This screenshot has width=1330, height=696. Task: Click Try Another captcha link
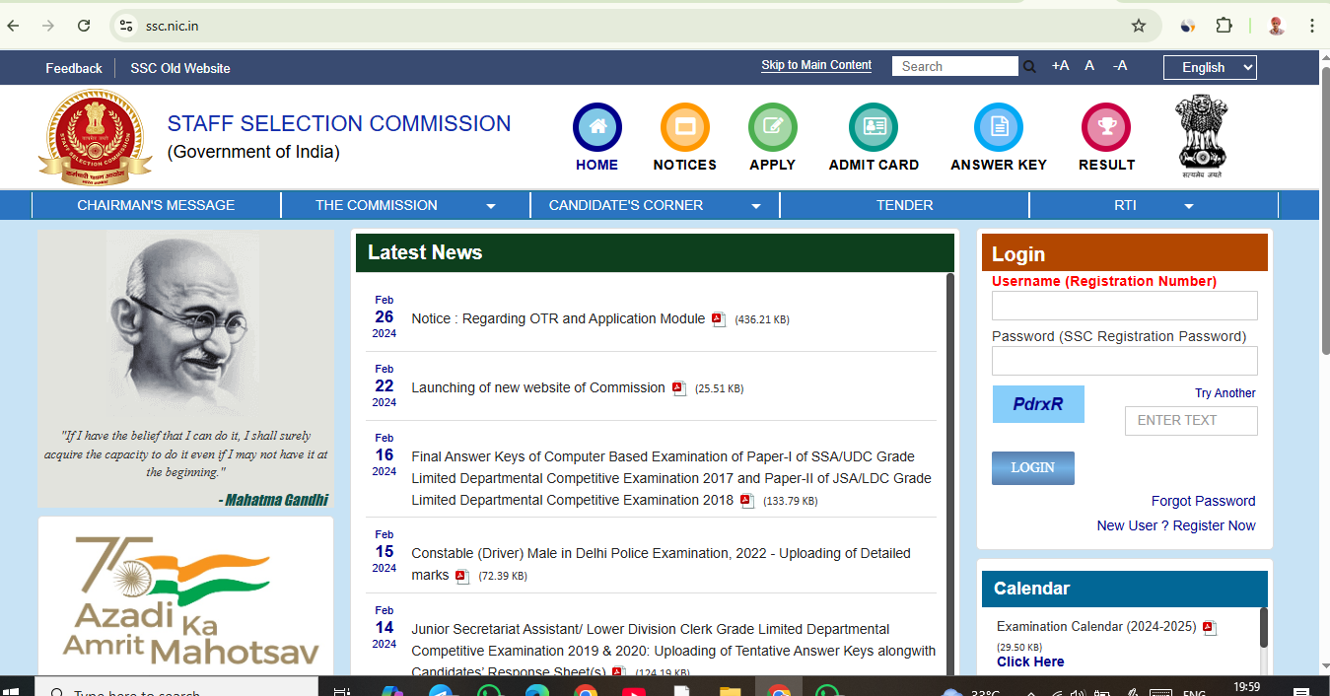[1225, 393]
